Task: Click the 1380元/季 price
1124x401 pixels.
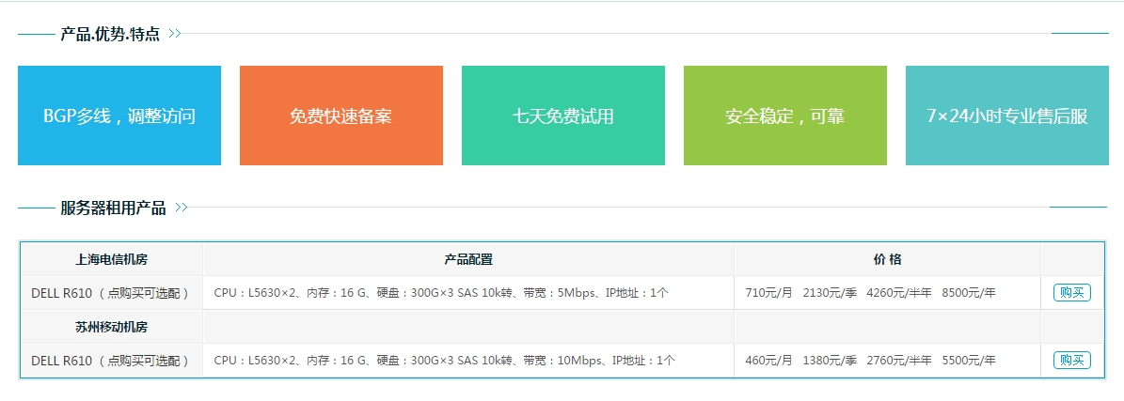Action: click(x=831, y=361)
